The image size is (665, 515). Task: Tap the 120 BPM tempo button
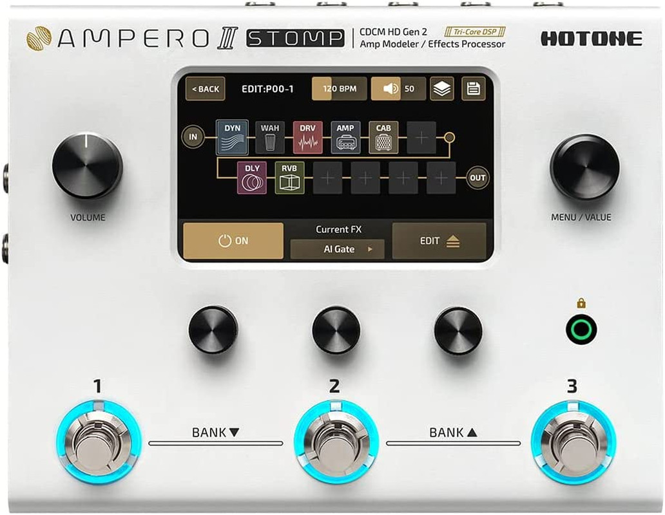coord(338,88)
